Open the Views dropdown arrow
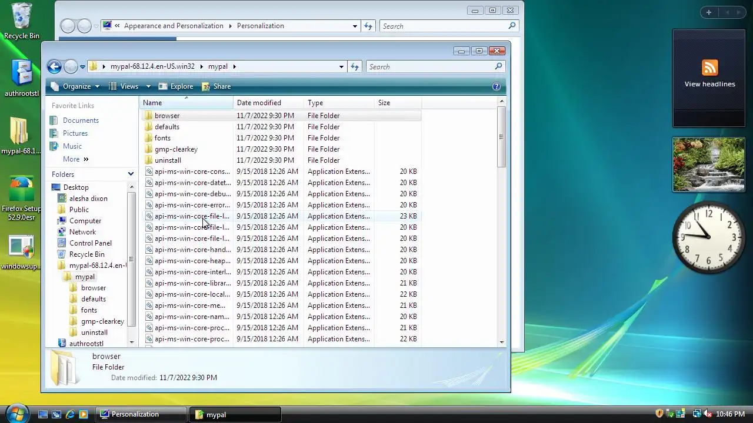The image size is (753, 423). (x=148, y=86)
